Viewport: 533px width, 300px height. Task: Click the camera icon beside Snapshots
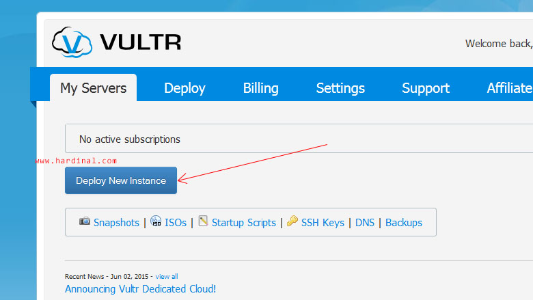85,221
